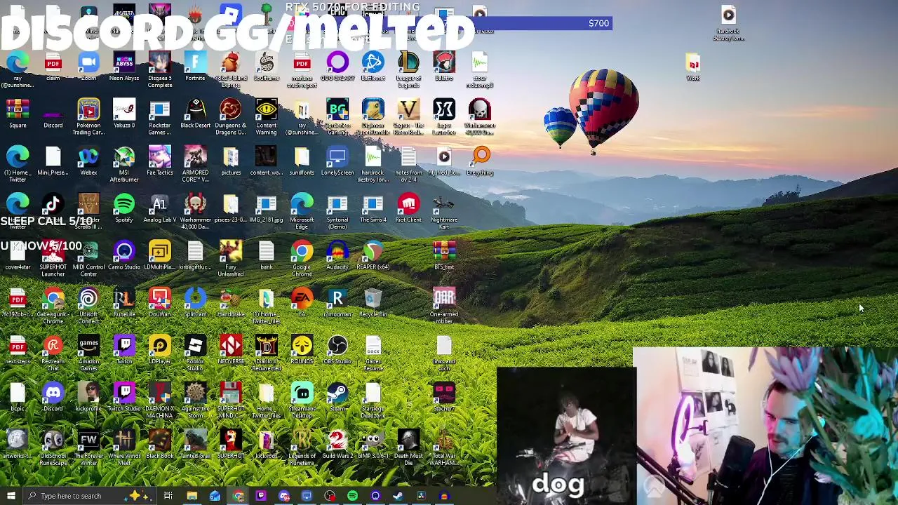Image resolution: width=898 pixels, height=505 pixels.
Task: Open the Twitch desktop shortcut
Action: pyautogui.click(x=124, y=346)
